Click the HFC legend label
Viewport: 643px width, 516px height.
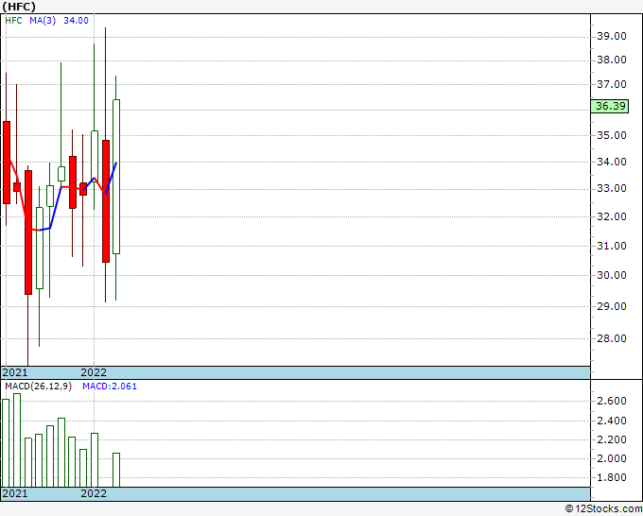(13, 21)
